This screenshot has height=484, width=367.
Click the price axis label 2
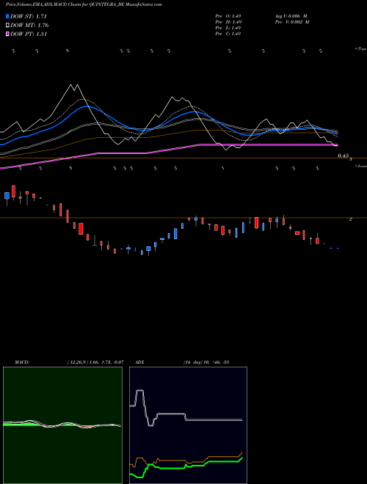pyautogui.click(x=351, y=219)
